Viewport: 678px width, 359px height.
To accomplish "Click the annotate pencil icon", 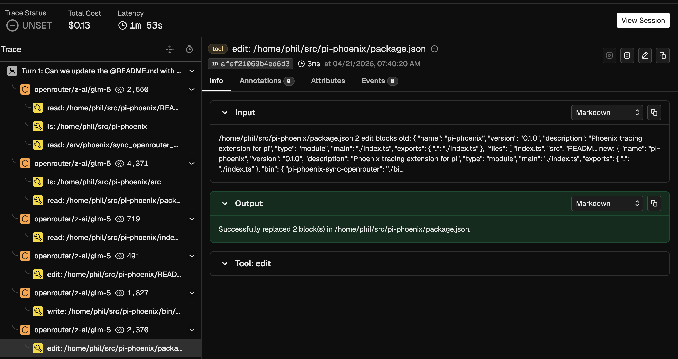I will pos(645,55).
